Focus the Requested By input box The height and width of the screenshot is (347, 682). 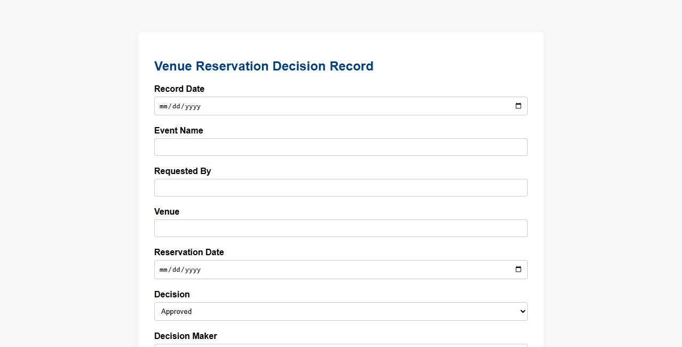(340, 188)
